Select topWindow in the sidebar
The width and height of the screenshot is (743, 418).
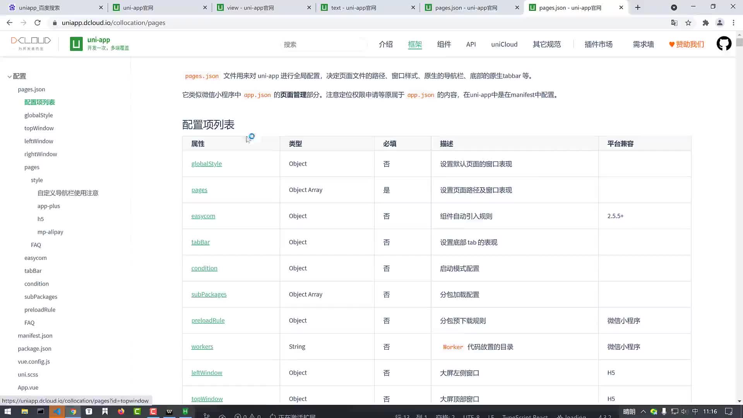pos(39,128)
